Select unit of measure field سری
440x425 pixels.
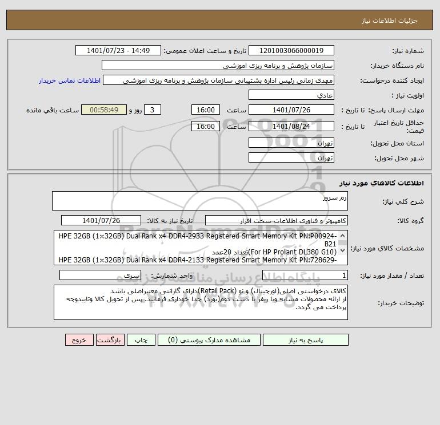[100, 276]
